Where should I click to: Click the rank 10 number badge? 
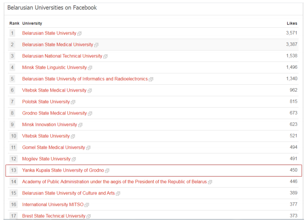[x=13, y=136]
